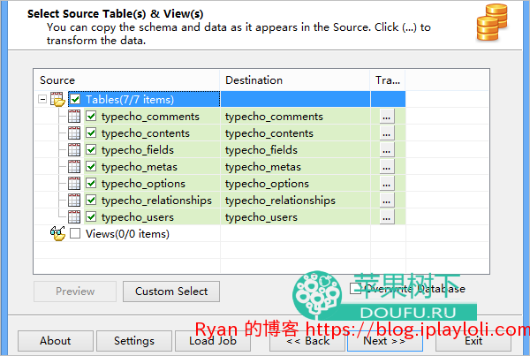Click the typecho_users table icon
530x356 pixels.
tap(74, 216)
